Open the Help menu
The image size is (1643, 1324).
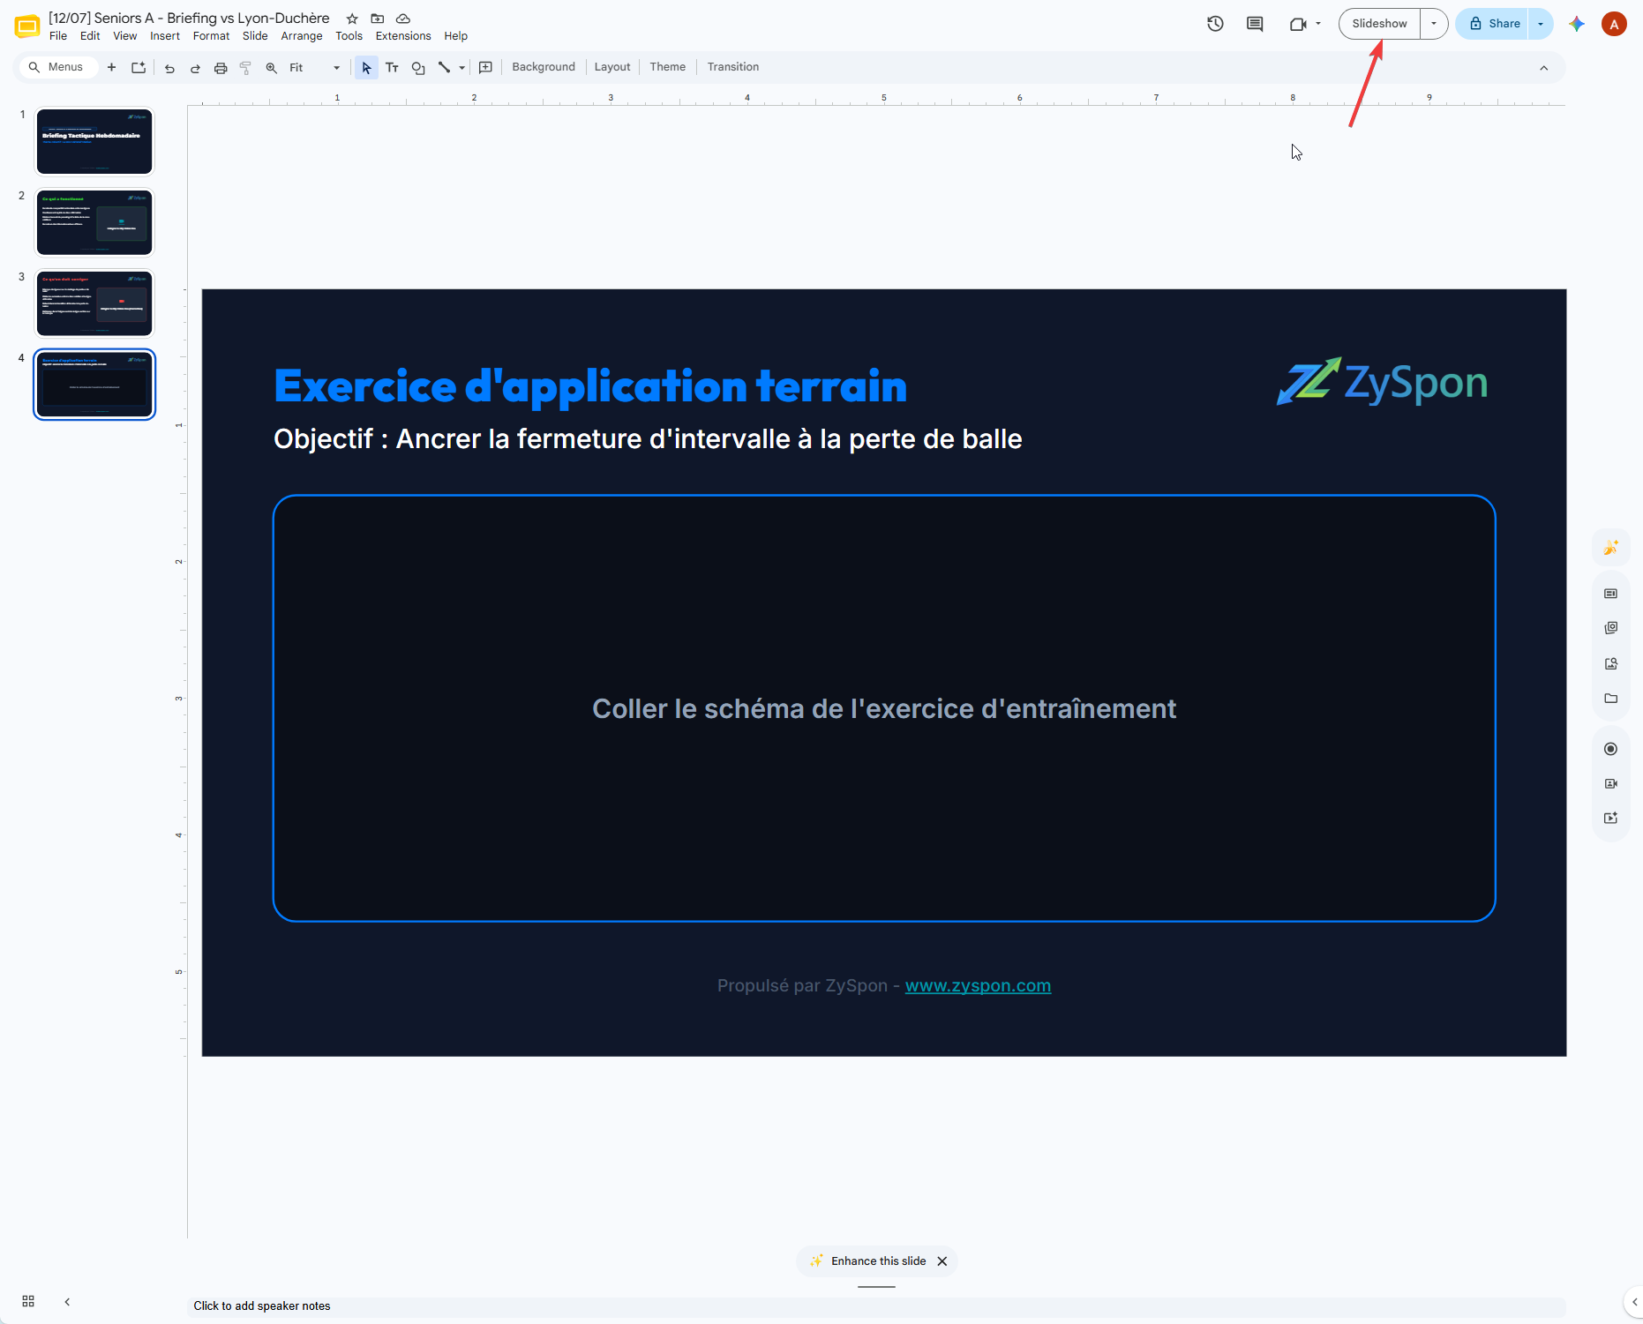click(x=455, y=36)
